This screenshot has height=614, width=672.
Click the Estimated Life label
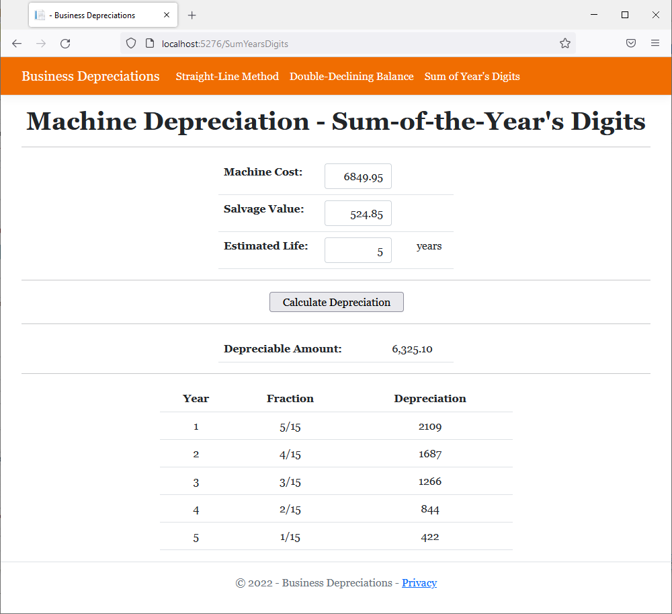265,246
